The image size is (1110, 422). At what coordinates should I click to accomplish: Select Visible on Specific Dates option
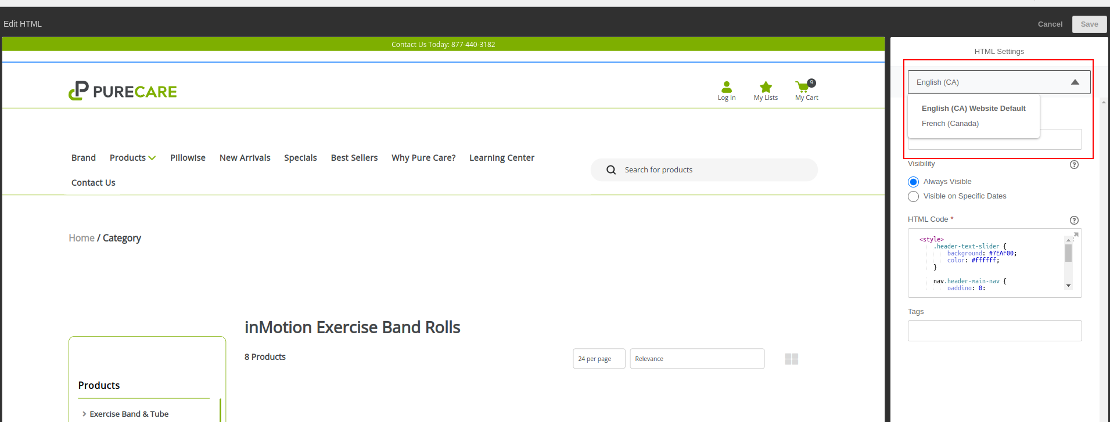pyautogui.click(x=913, y=196)
